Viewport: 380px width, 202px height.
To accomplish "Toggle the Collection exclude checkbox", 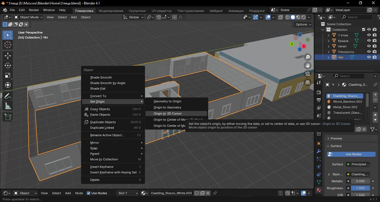I will click(x=363, y=30).
